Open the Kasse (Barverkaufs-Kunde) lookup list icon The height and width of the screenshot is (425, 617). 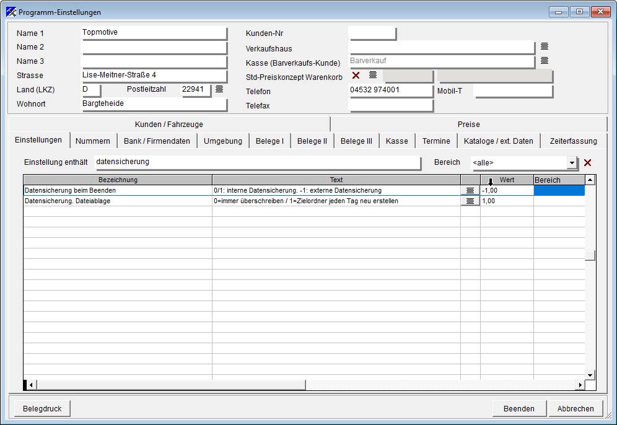click(x=544, y=61)
